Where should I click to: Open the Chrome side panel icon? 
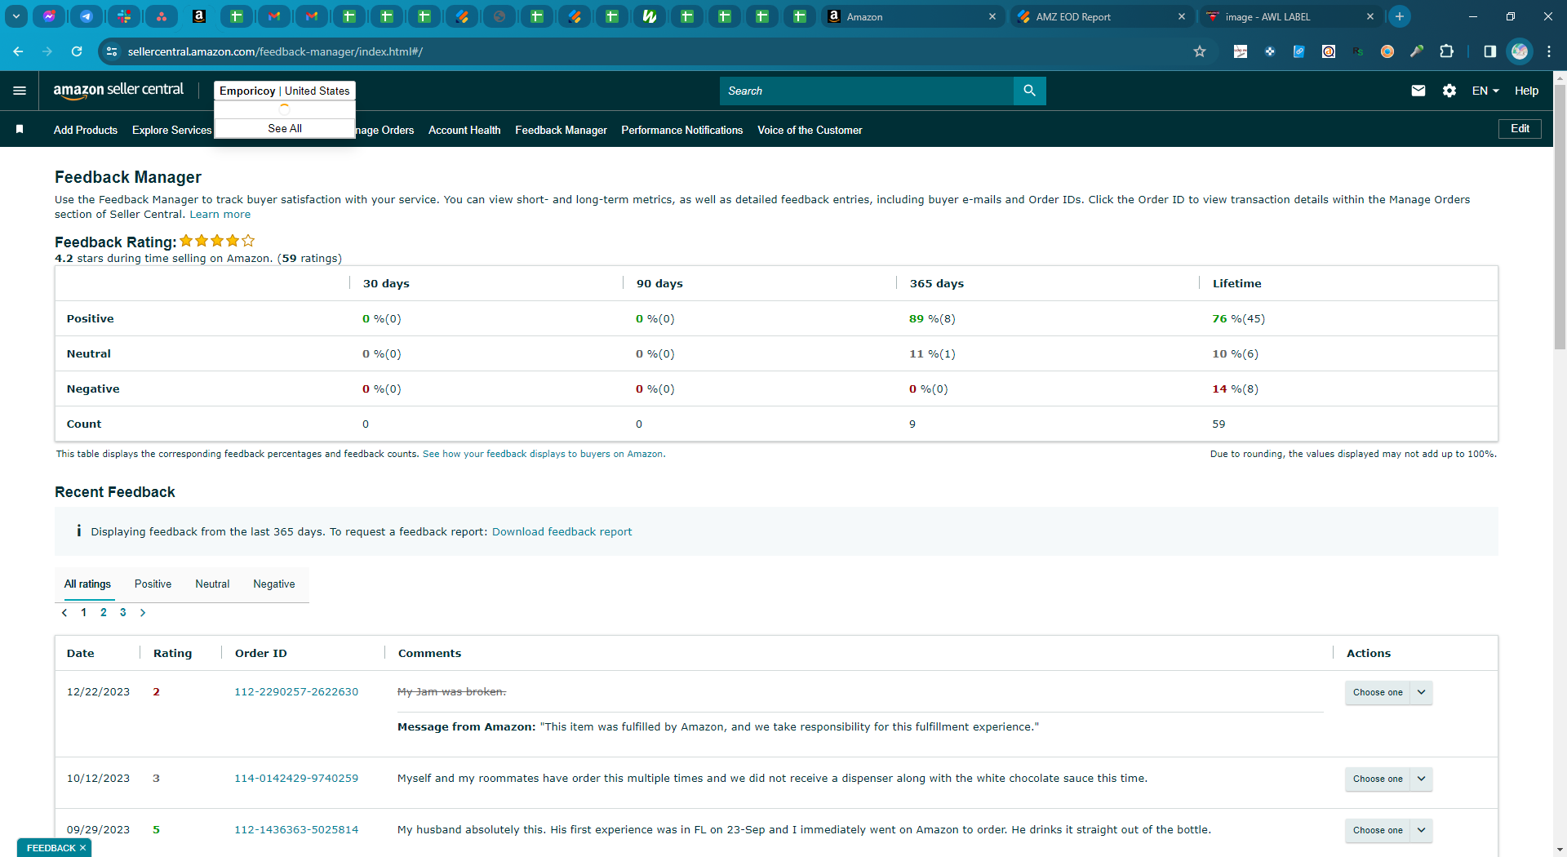click(x=1489, y=51)
